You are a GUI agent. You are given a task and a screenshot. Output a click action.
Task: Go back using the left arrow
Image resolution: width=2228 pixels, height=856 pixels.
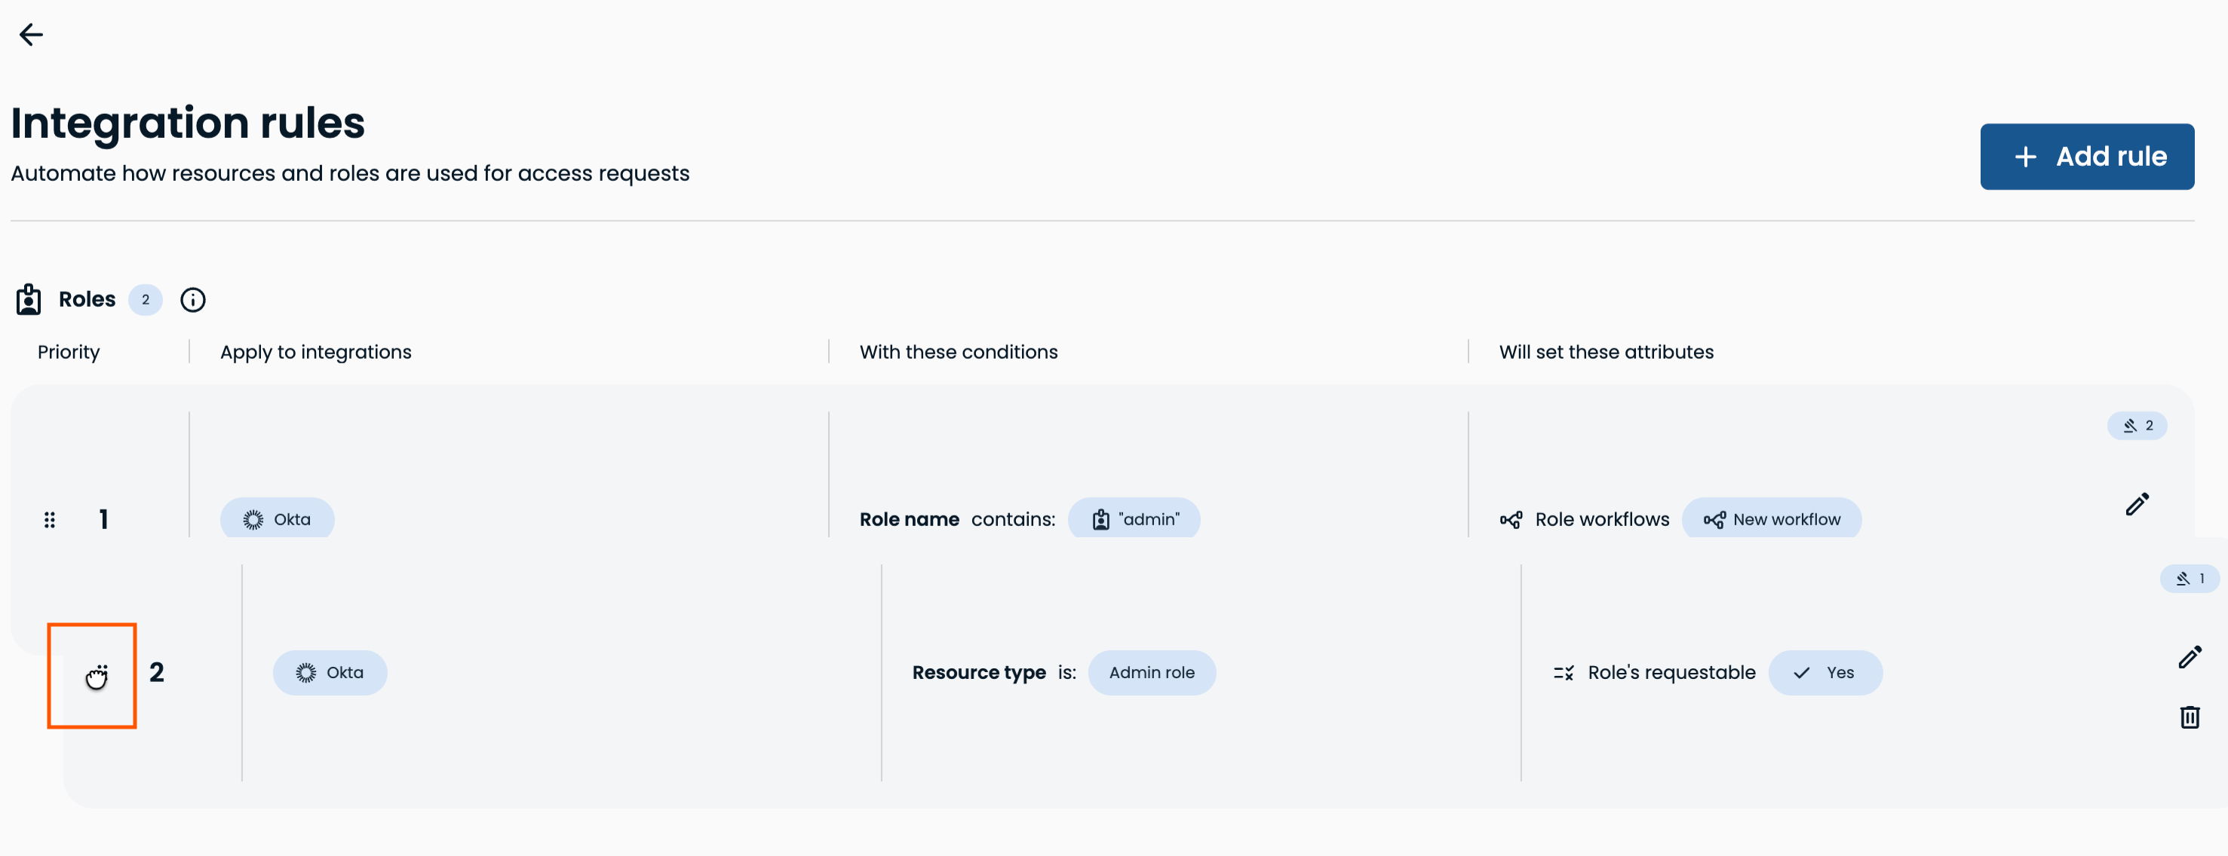tap(31, 35)
